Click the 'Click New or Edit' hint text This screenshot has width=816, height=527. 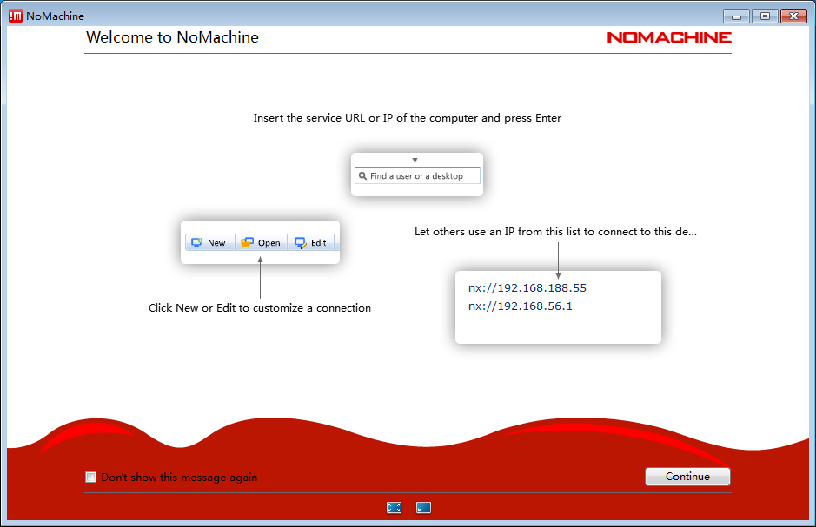[259, 308]
